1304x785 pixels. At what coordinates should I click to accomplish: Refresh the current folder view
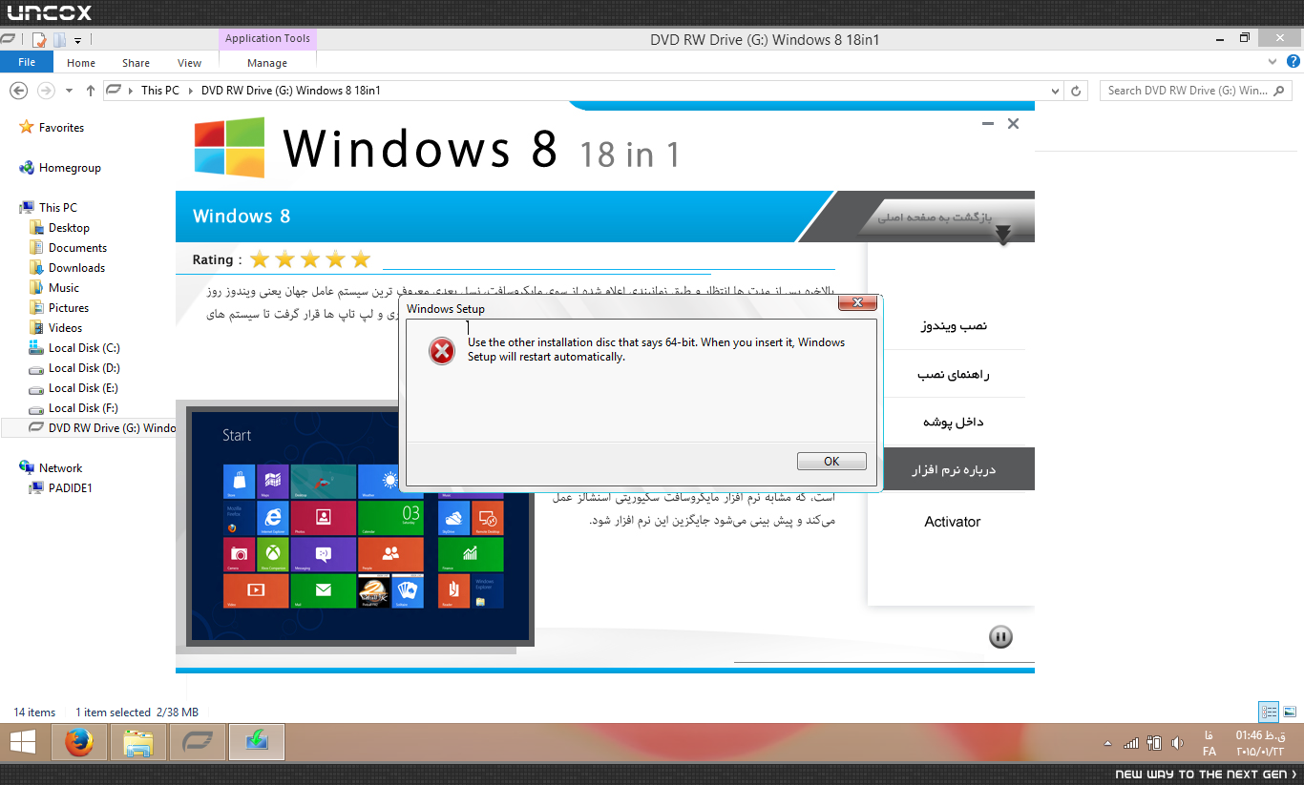[x=1076, y=91]
